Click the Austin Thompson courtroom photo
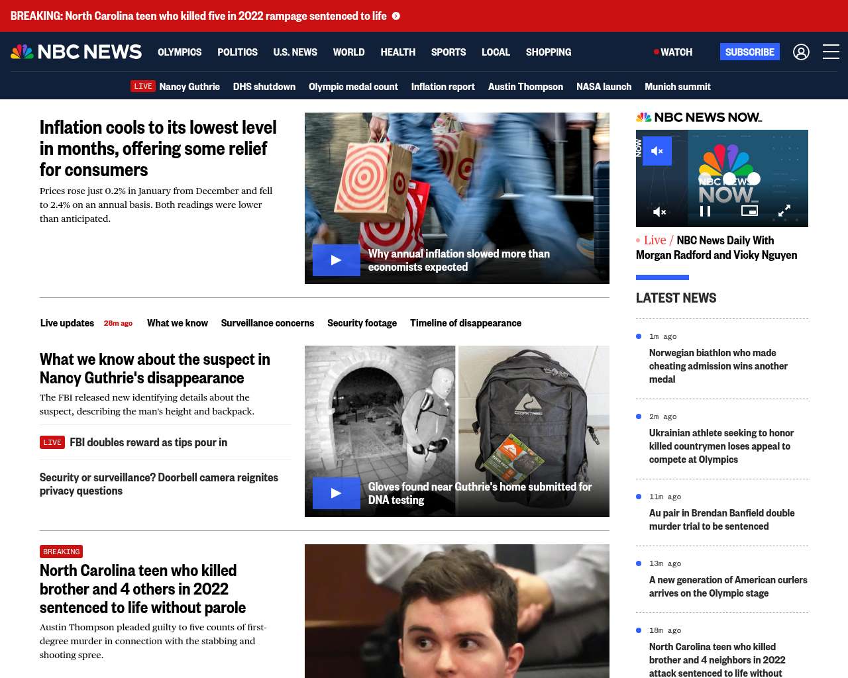Screen dimensions: 848x678 pos(457,610)
